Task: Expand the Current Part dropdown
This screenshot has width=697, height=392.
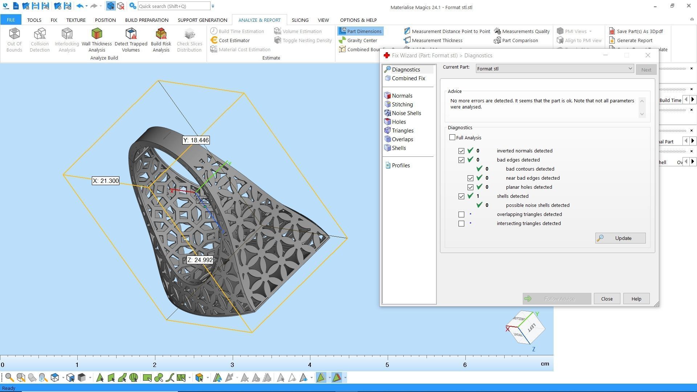Action: pos(630,69)
